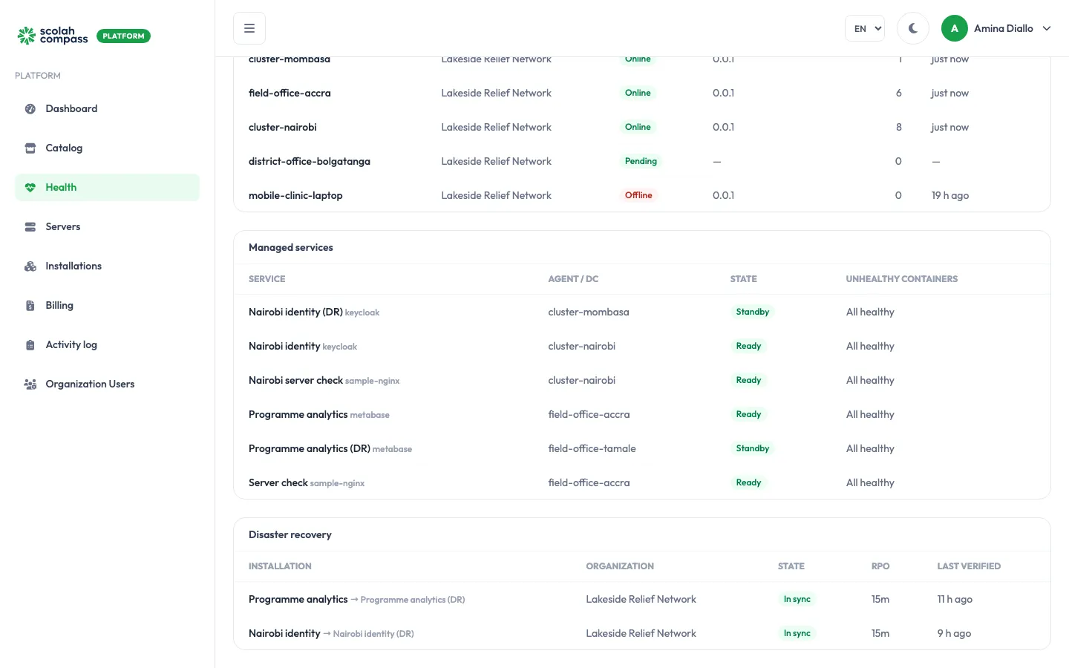Click the field-office-accra agent name
1069x668 pixels.
(x=290, y=93)
